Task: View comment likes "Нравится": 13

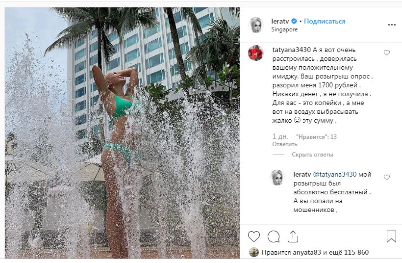Action: pos(316,137)
